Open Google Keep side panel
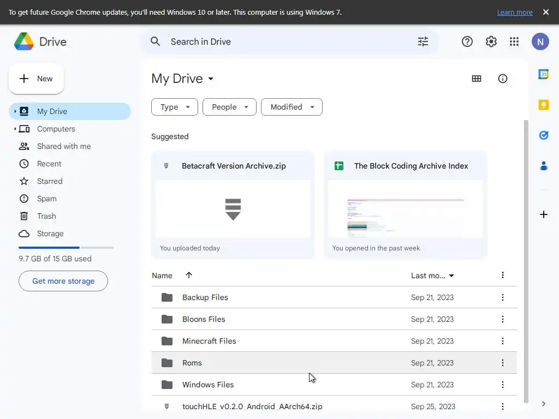The width and height of the screenshot is (559, 419). [543, 105]
